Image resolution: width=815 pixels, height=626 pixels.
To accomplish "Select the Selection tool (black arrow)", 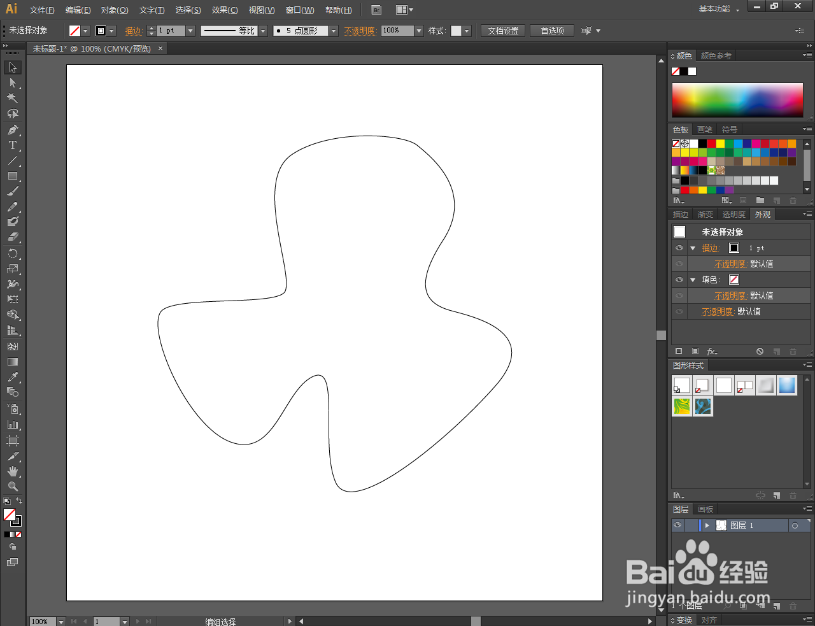I will click(12, 68).
